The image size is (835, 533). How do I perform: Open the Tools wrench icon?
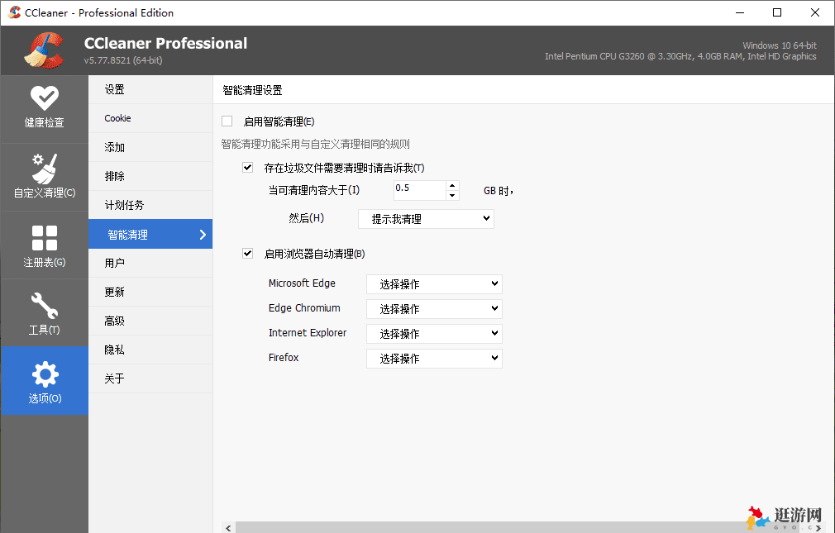tap(44, 305)
